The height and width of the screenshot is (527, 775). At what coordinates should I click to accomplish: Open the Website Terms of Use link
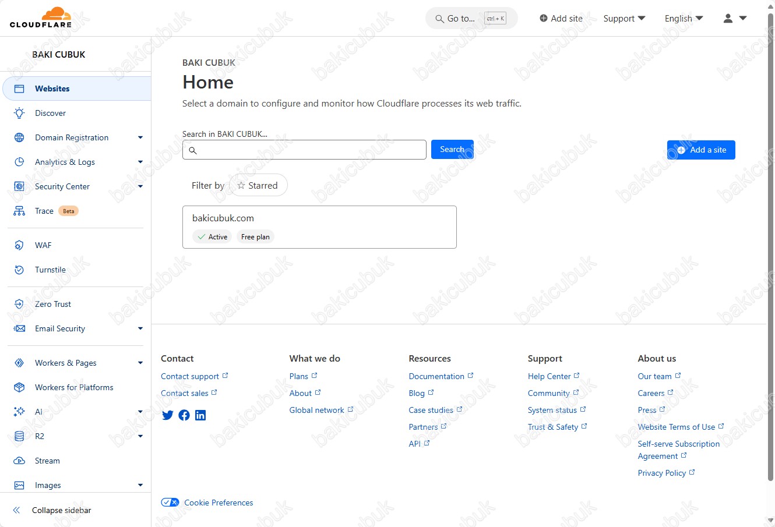tap(681, 427)
